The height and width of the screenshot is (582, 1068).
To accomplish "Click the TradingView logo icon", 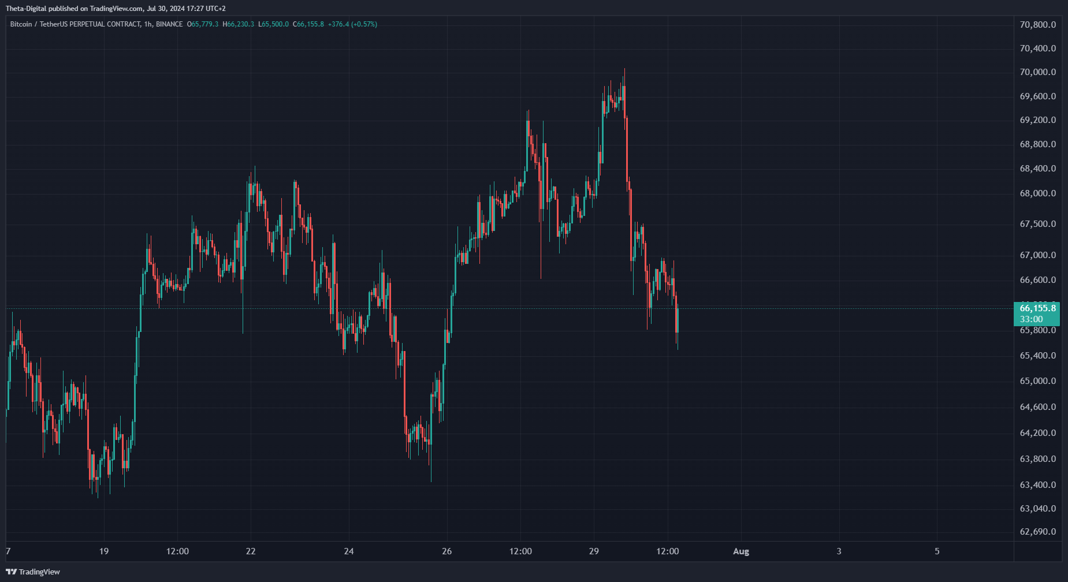I will [x=12, y=572].
